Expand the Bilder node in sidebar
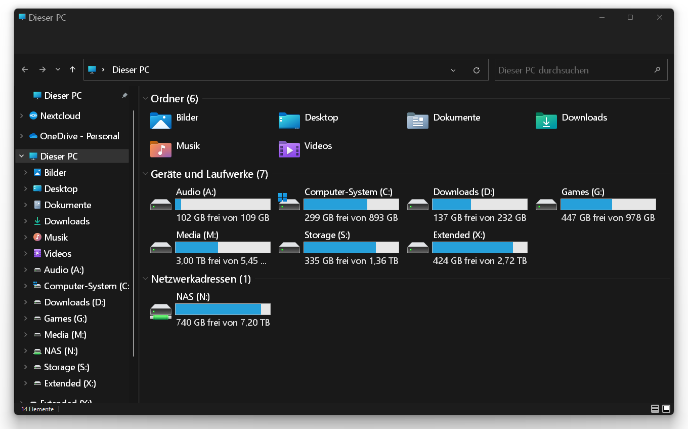 (x=26, y=173)
